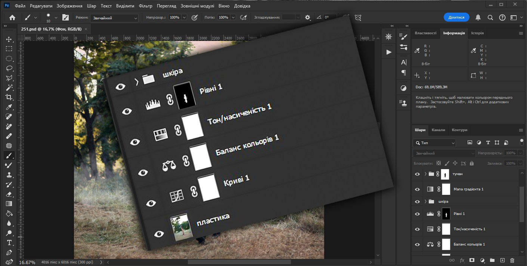Image resolution: width=527 pixels, height=266 pixels.
Task: Toggle visibility of Мапа градієнта 1 layer
Action: pos(418,189)
